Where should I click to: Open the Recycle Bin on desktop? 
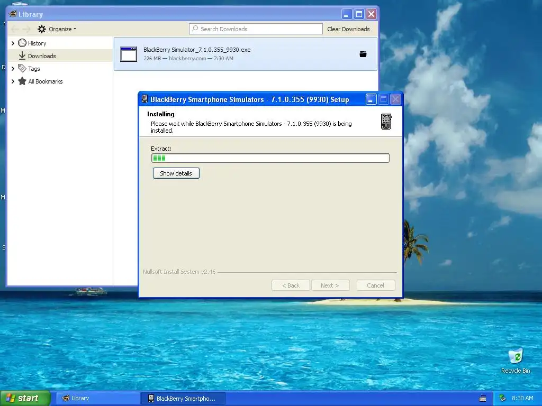point(516,361)
